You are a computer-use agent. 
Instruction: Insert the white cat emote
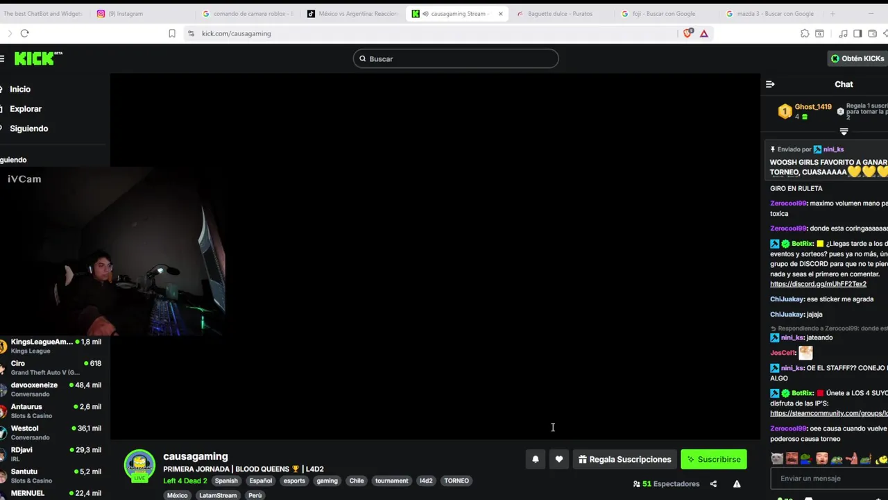tap(777, 459)
